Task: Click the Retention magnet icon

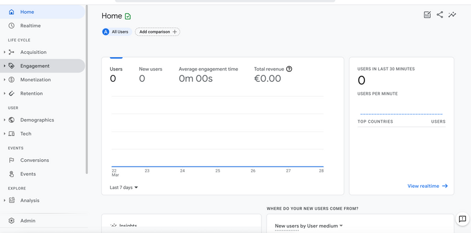Action: pos(11,94)
